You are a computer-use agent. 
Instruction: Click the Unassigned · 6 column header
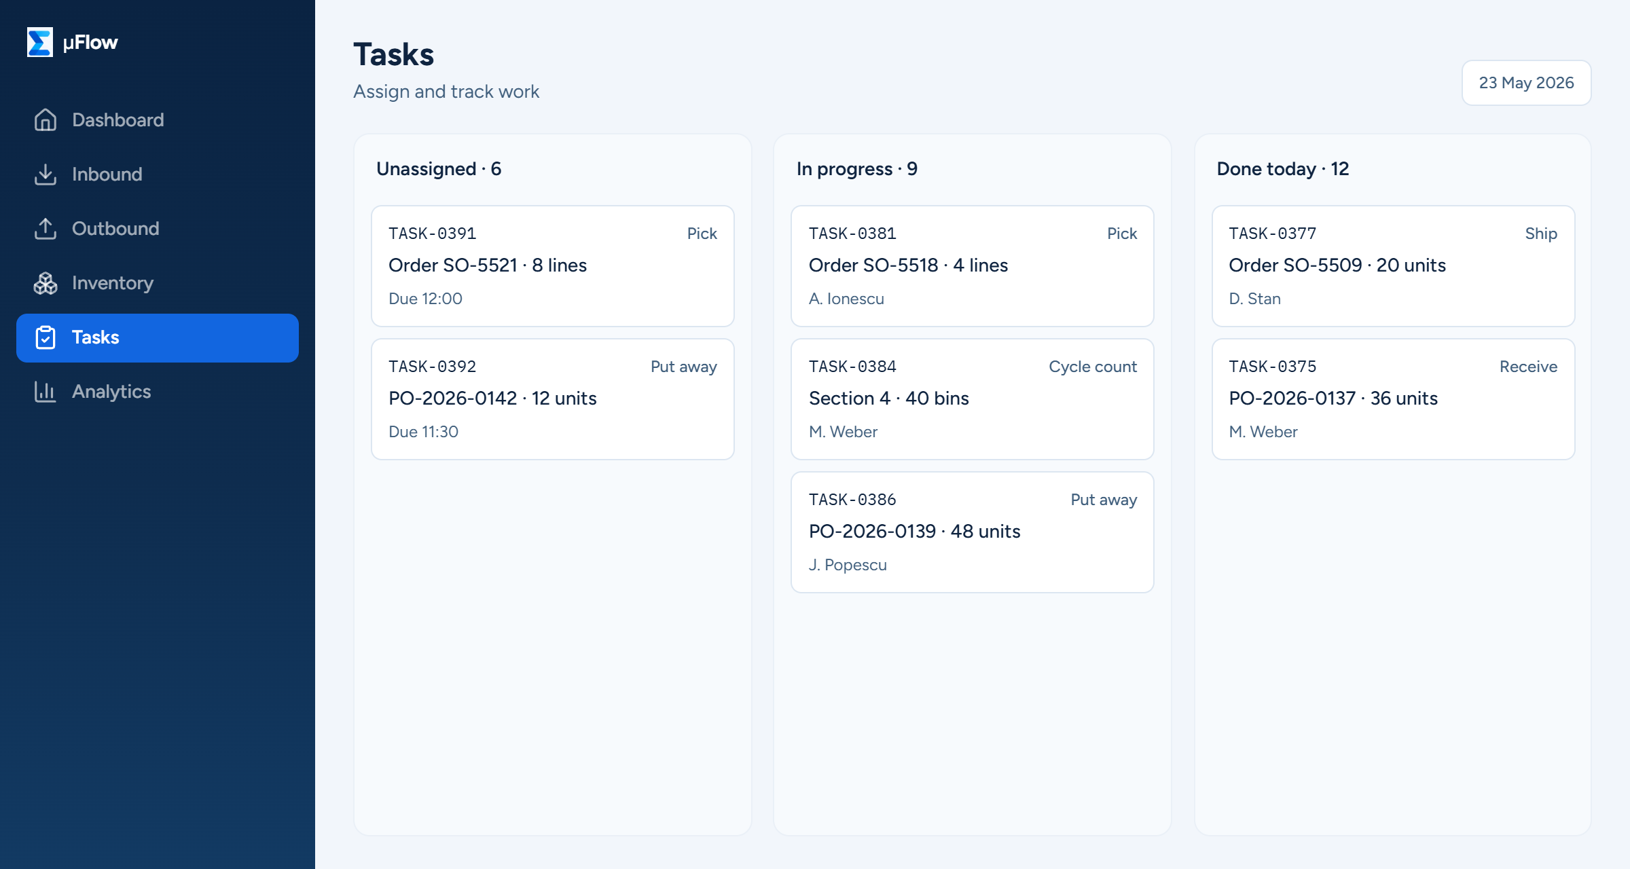click(x=439, y=169)
